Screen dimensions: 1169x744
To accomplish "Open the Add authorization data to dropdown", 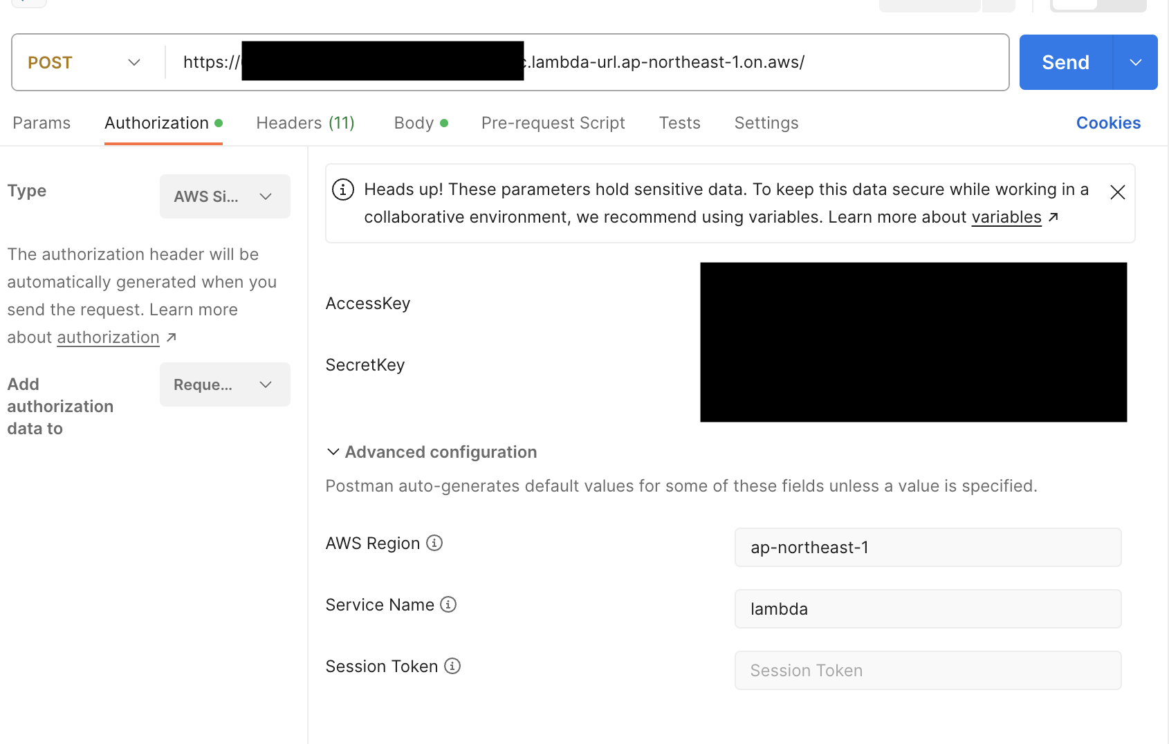I will [x=225, y=384].
